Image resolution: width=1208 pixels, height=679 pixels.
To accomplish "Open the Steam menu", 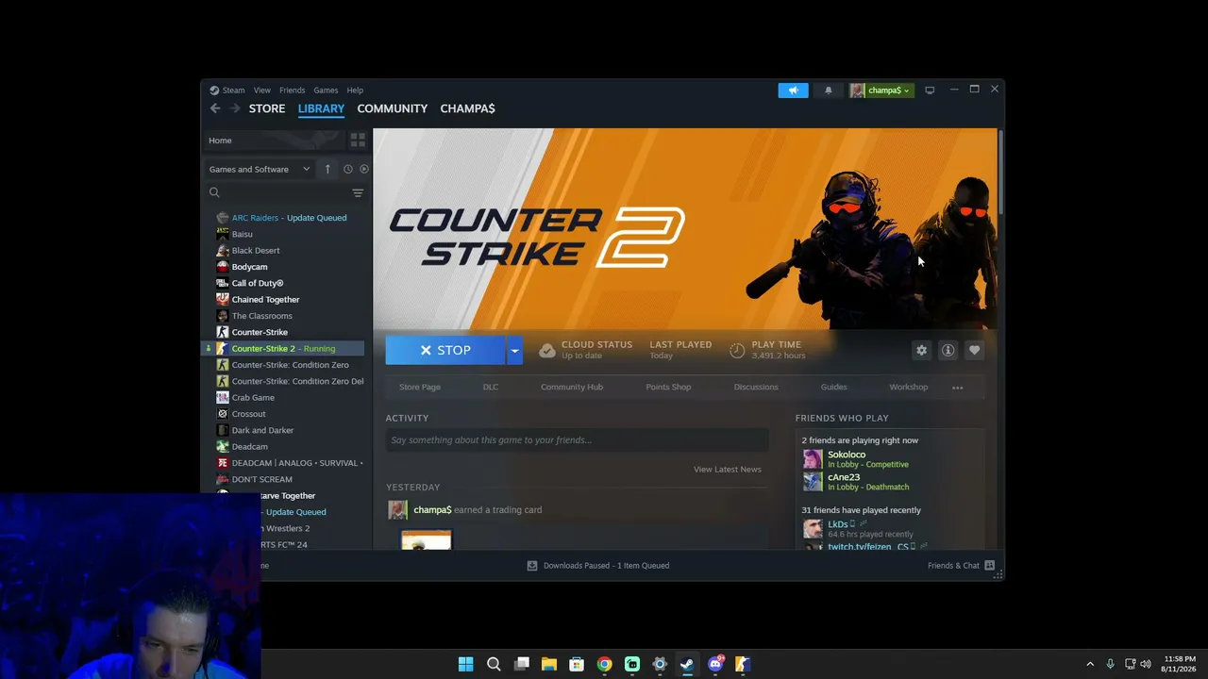I will click(x=233, y=91).
